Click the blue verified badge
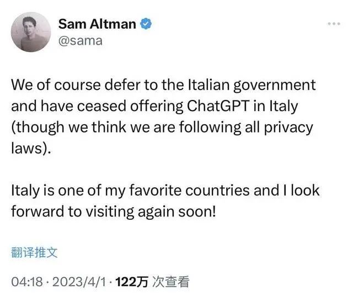353x296 pixels. click(147, 24)
